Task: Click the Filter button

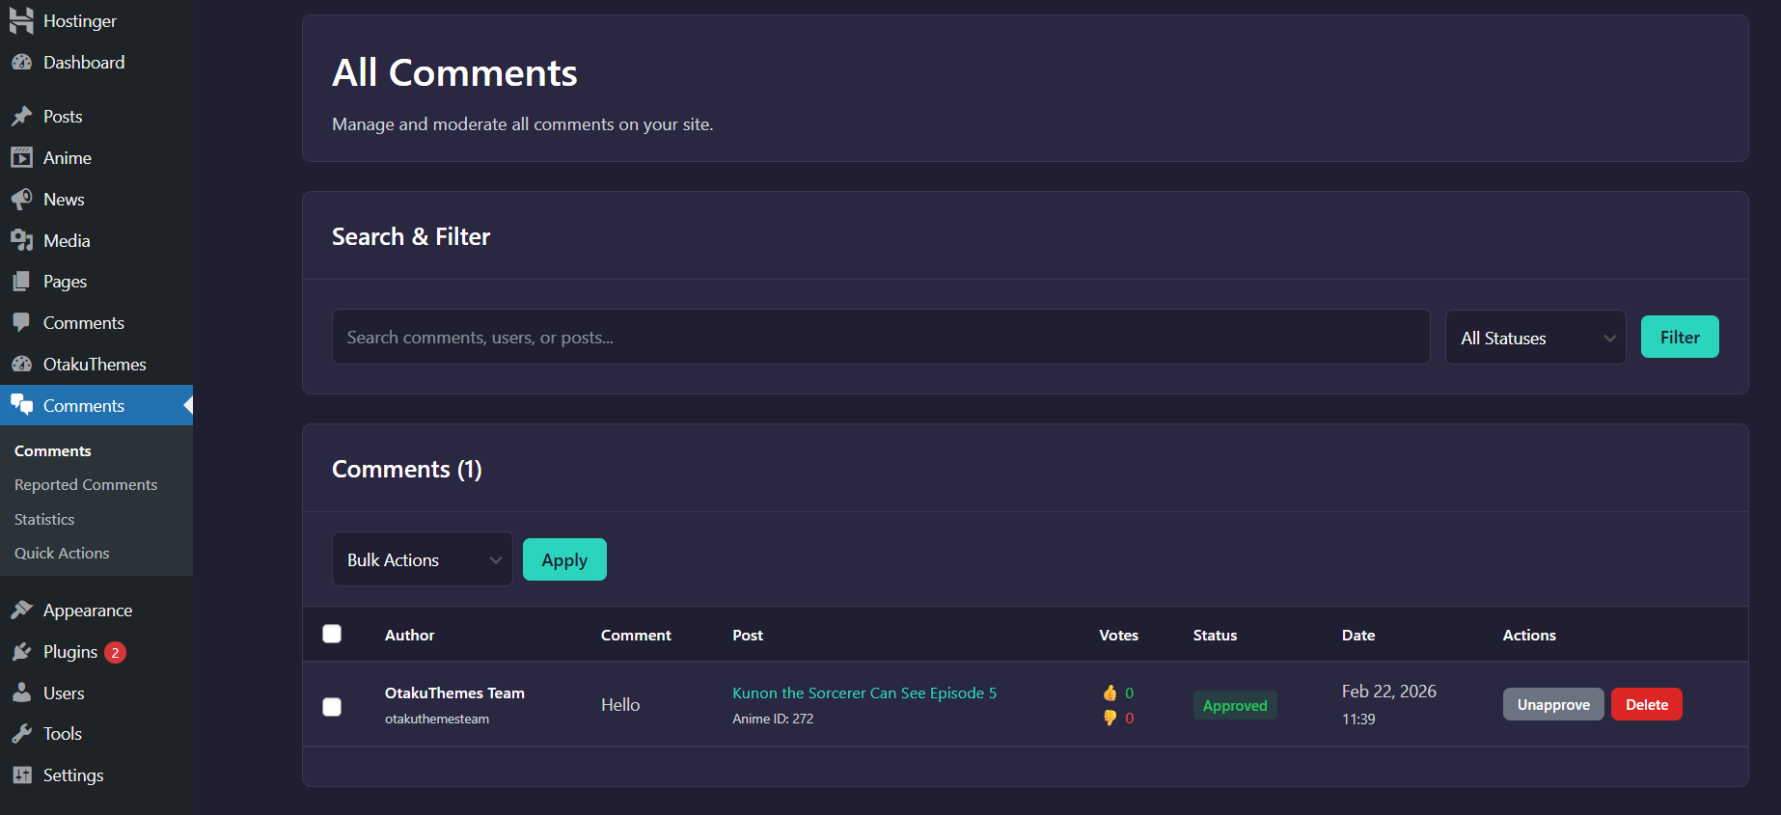Action: (x=1680, y=337)
